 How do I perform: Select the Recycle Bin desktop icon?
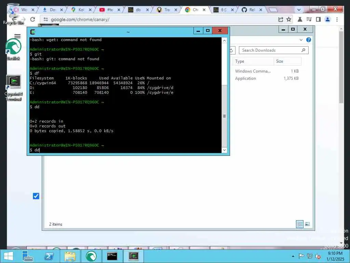[13, 14]
